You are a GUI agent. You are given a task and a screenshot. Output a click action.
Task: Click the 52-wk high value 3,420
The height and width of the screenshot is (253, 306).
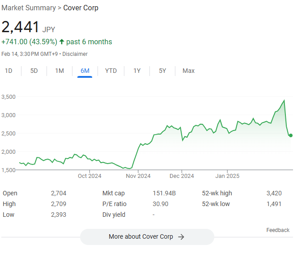coord(274,193)
